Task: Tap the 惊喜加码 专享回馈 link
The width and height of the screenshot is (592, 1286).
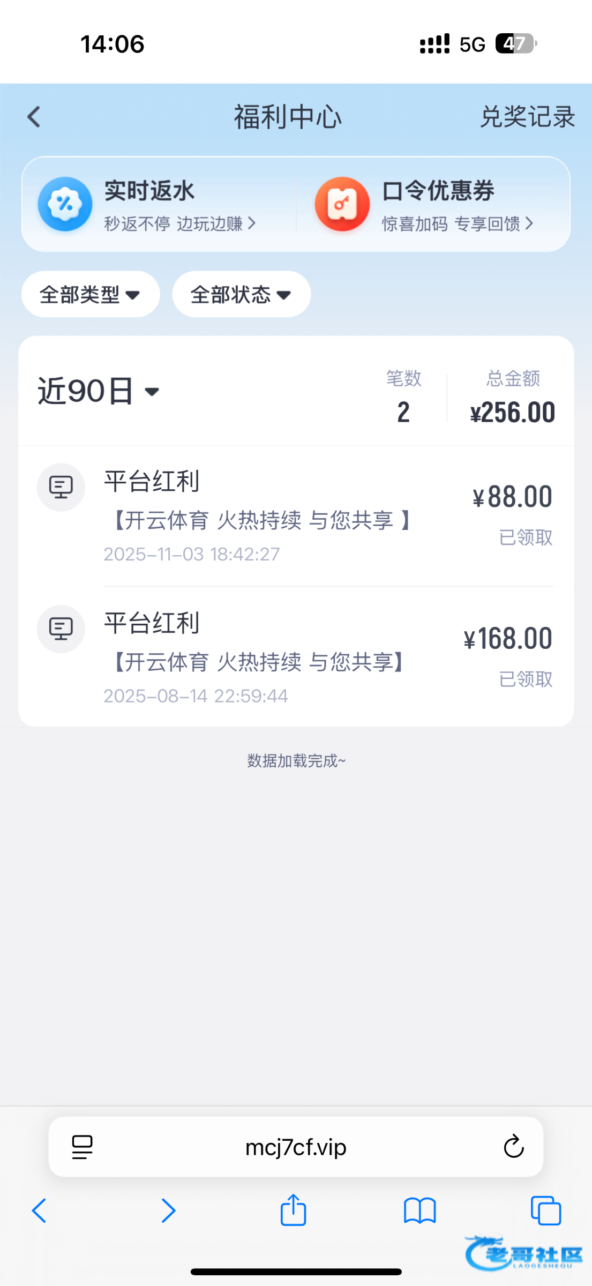Action: (x=457, y=224)
